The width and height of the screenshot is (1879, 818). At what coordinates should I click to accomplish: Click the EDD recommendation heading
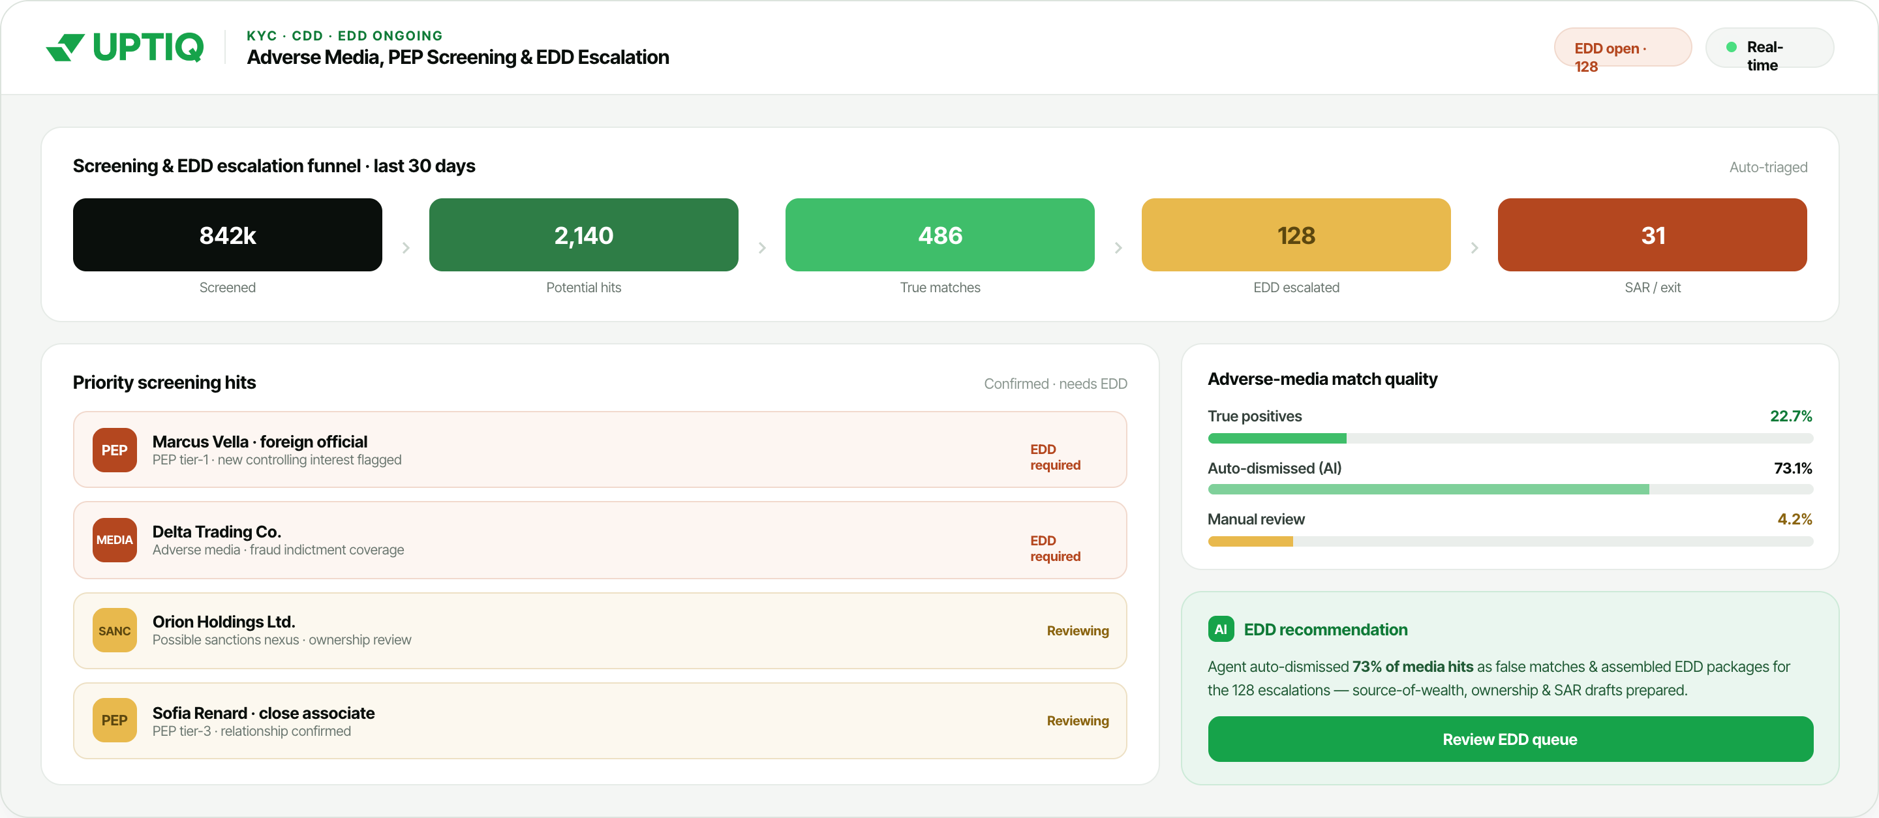point(1325,629)
